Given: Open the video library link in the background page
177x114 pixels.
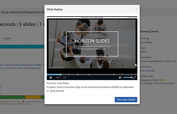Looking at the screenshot, I should [11, 68].
